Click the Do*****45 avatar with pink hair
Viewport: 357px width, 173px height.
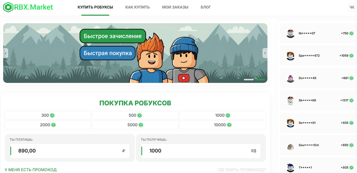click(x=291, y=78)
